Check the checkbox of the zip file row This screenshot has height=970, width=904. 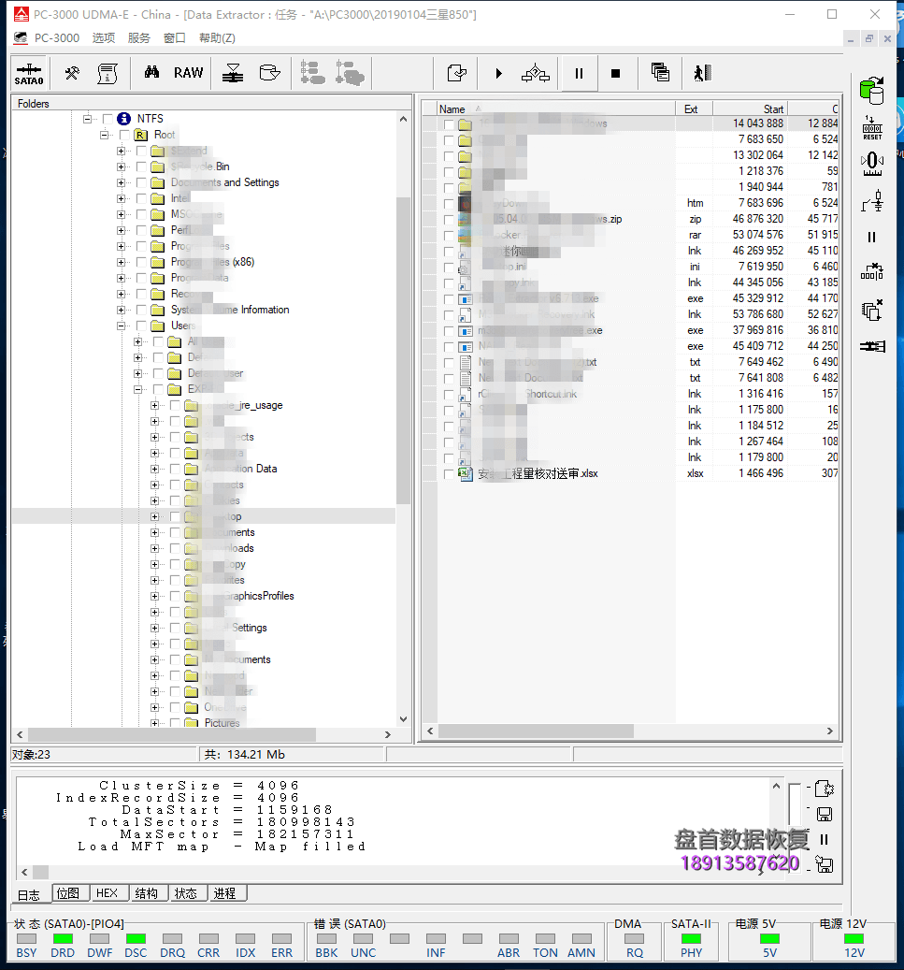tap(449, 220)
